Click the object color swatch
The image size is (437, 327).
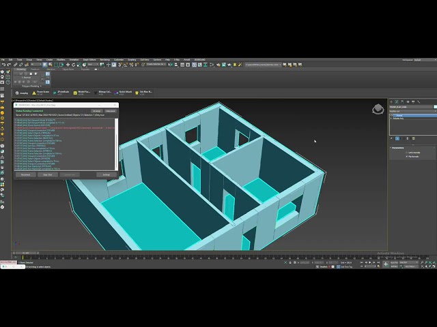(x=436, y=107)
